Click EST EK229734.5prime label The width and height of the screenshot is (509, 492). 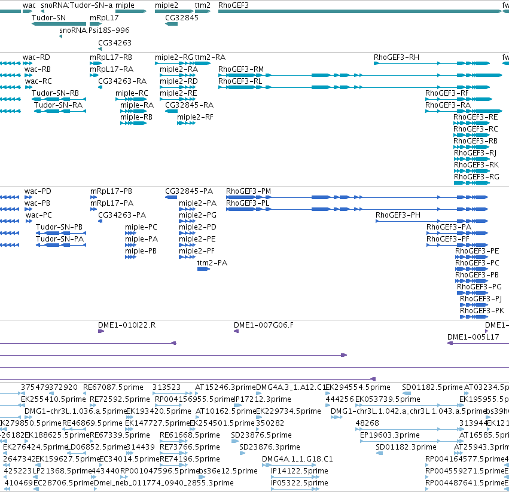click(x=288, y=411)
